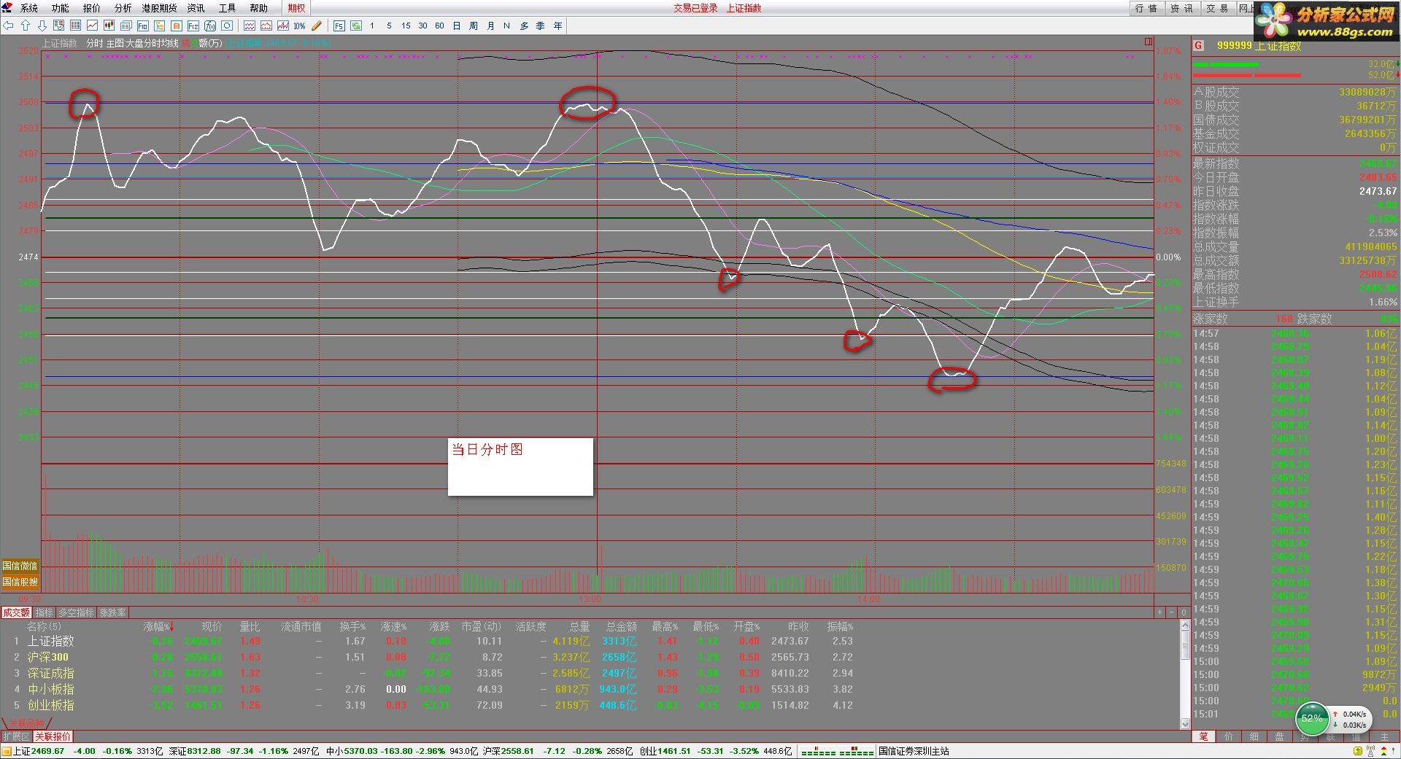The image size is (1401, 759).
Task: Click the index list scrollbar up arrow
Action: [x=1185, y=625]
